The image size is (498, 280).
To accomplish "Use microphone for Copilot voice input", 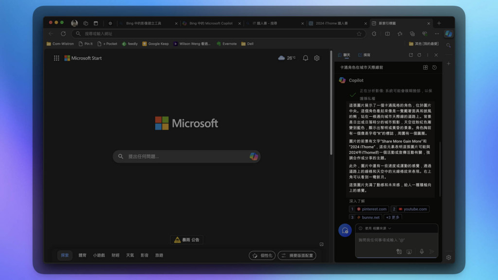I will [x=422, y=251].
